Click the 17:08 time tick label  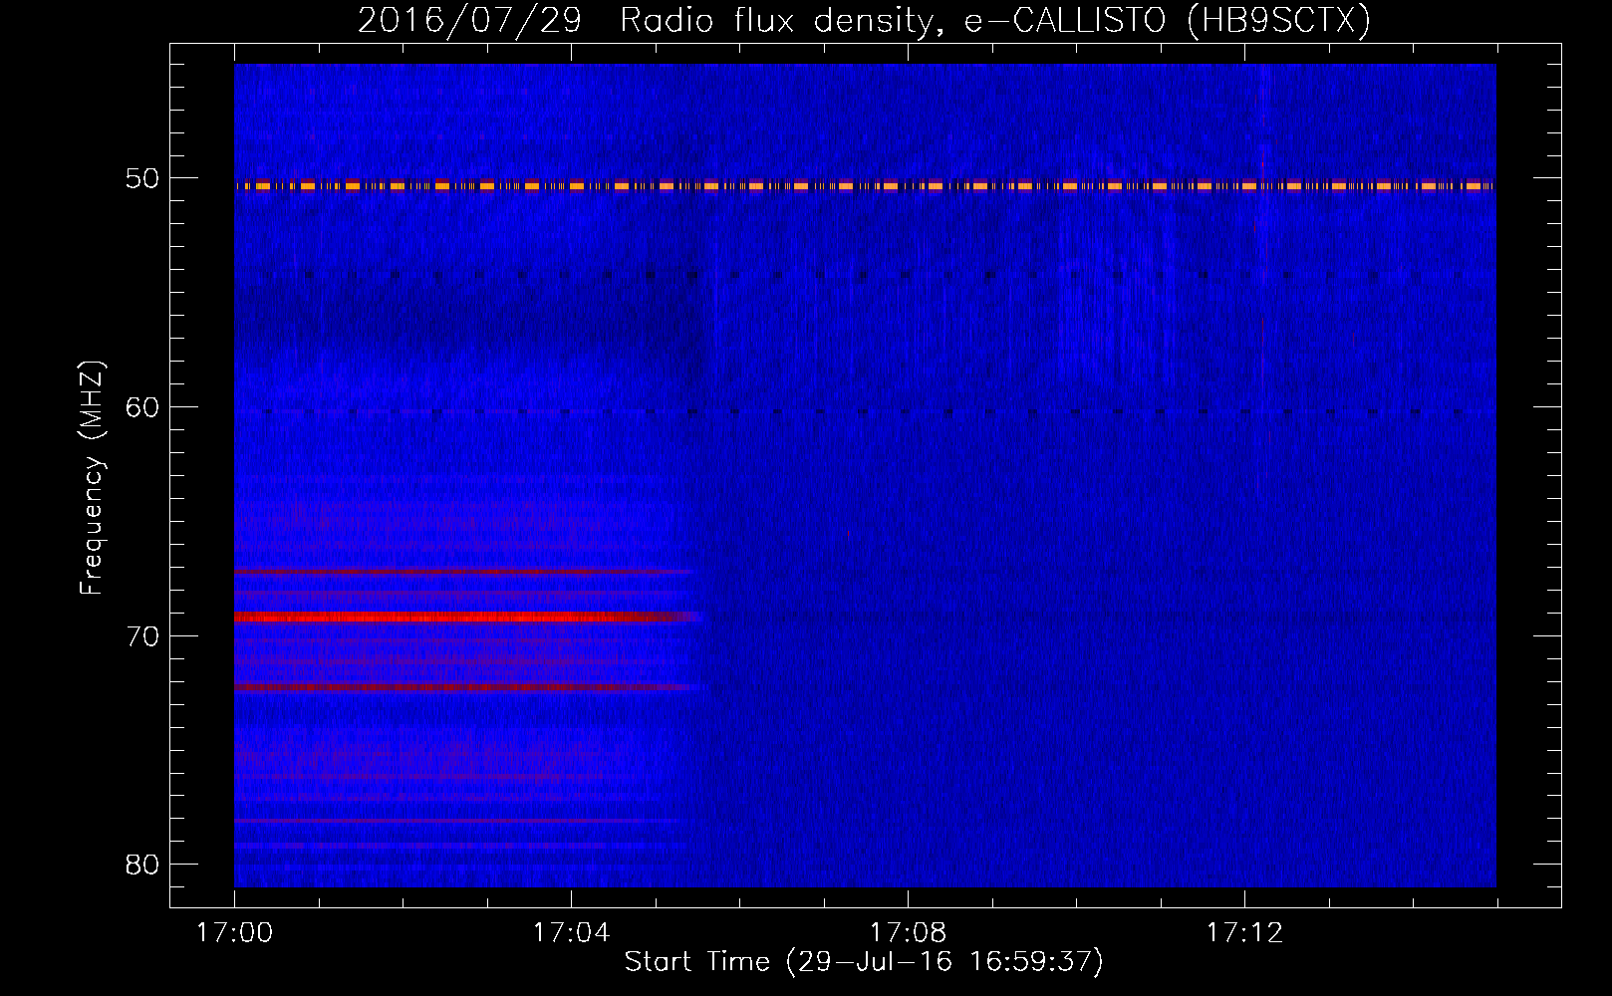[x=908, y=933]
